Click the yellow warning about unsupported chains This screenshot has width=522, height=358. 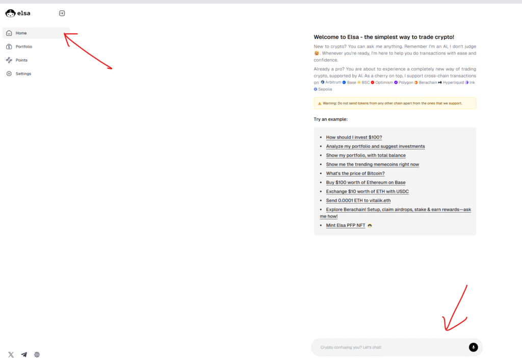(x=395, y=103)
